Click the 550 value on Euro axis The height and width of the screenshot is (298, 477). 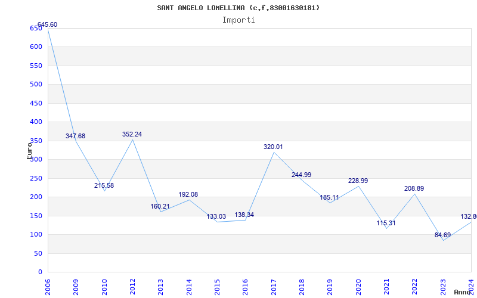pos(36,66)
